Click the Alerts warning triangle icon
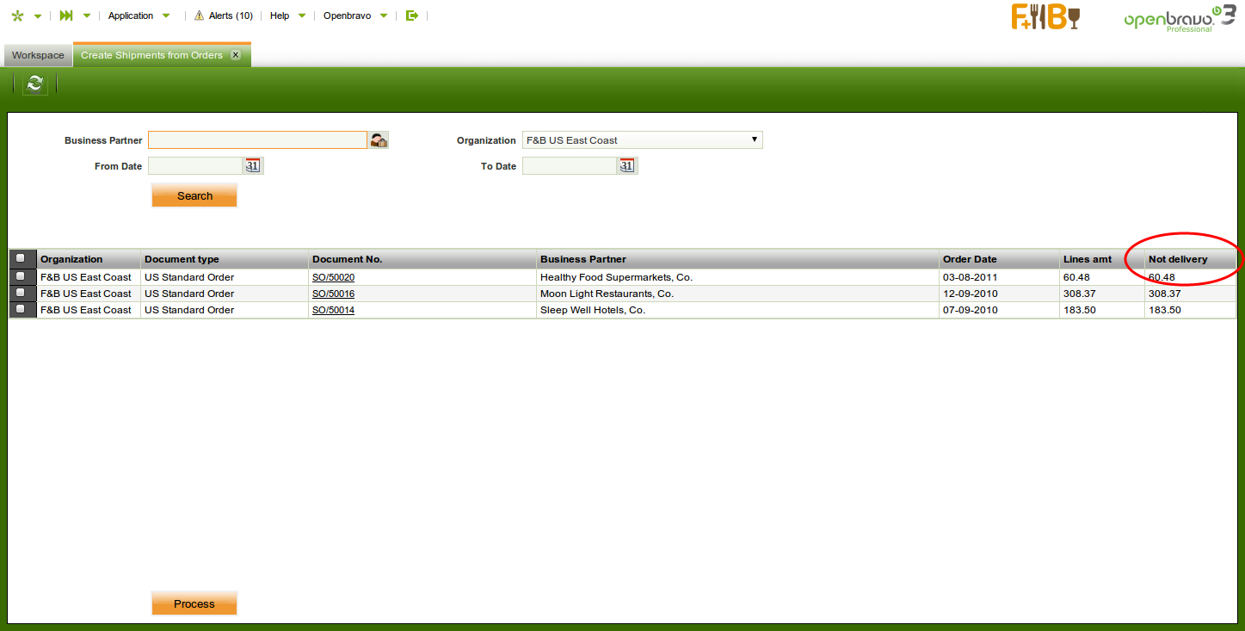This screenshot has width=1245, height=631. 200,15
